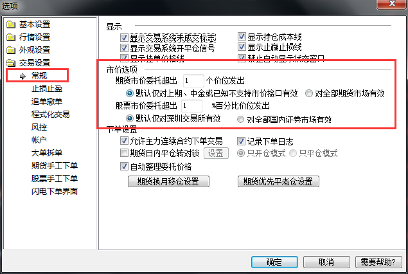Screen dimensions: 408x274
Task: Enable 期货日内平仓转对锁 checkbox
Action: pos(124,153)
